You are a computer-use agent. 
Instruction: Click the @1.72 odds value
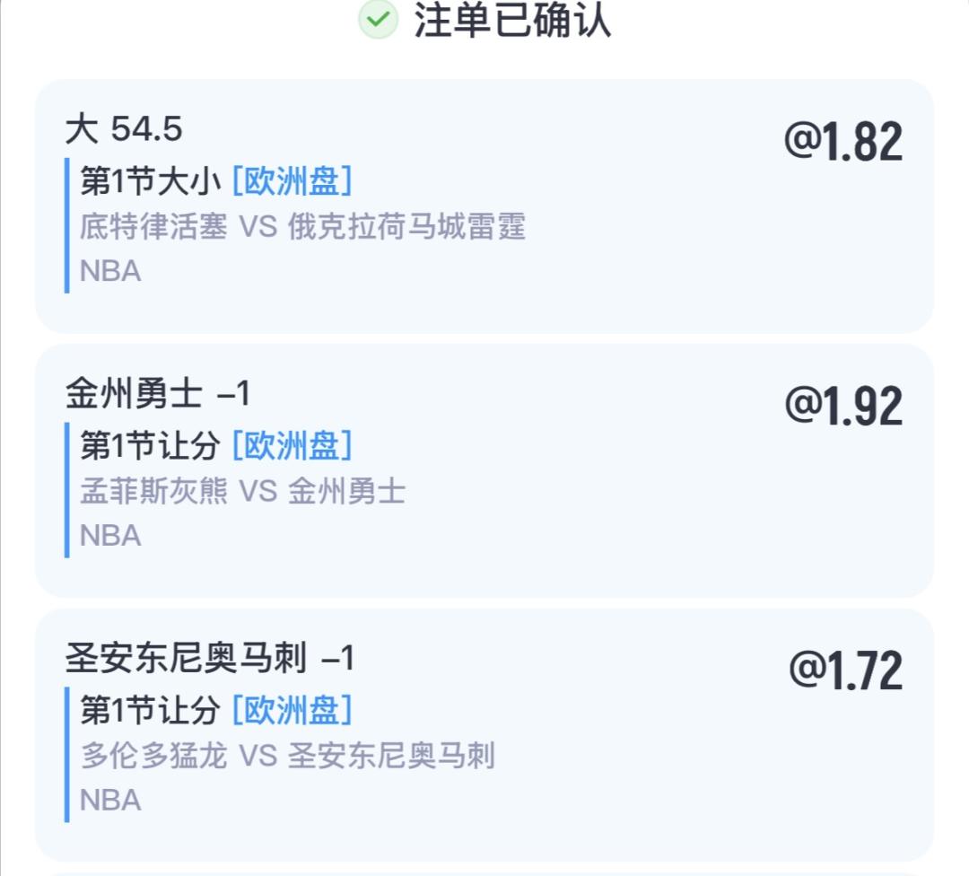coord(845,671)
